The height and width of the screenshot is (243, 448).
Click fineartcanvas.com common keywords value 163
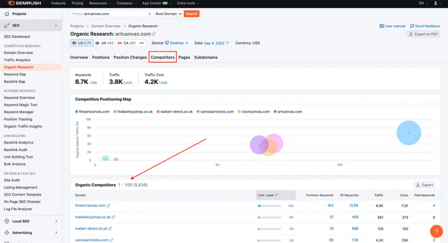(330, 205)
